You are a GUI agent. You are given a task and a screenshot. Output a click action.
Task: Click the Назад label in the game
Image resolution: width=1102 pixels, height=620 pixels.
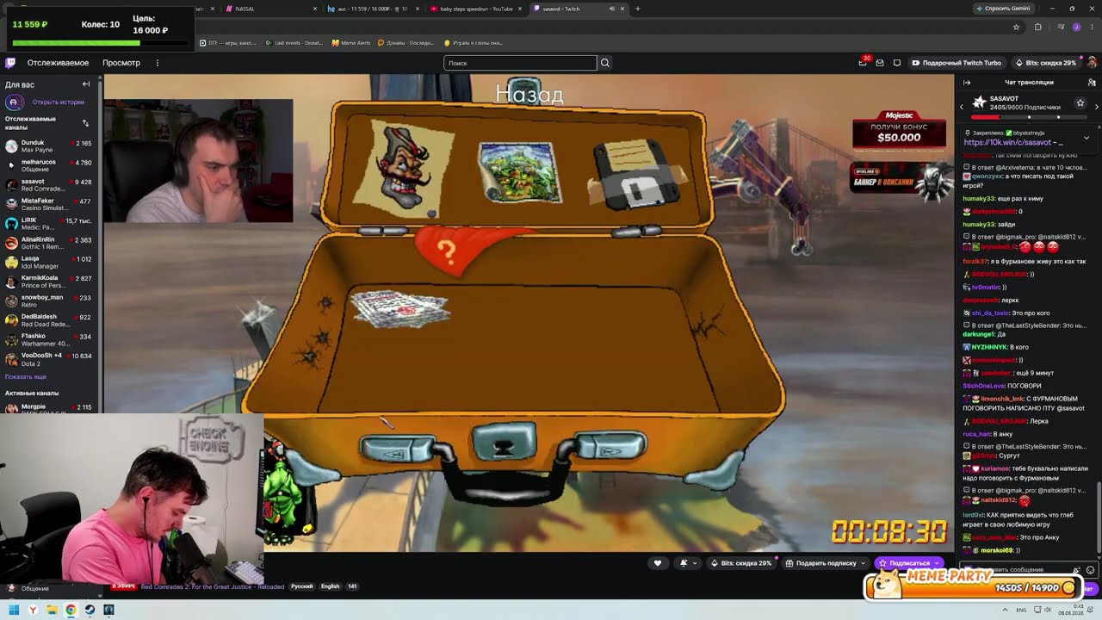[529, 93]
